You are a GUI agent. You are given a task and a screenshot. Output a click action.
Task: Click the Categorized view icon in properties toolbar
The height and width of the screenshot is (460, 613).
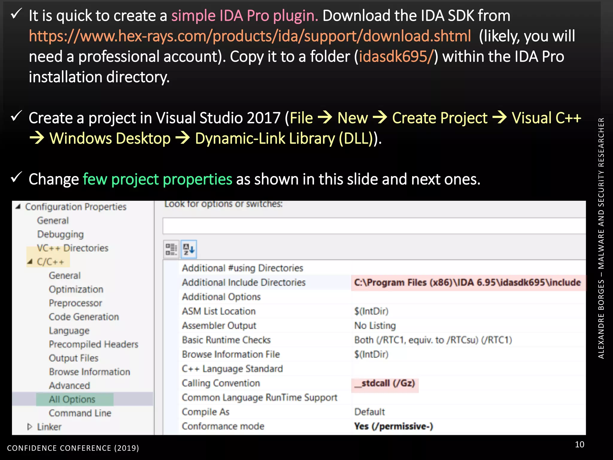(171, 249)
